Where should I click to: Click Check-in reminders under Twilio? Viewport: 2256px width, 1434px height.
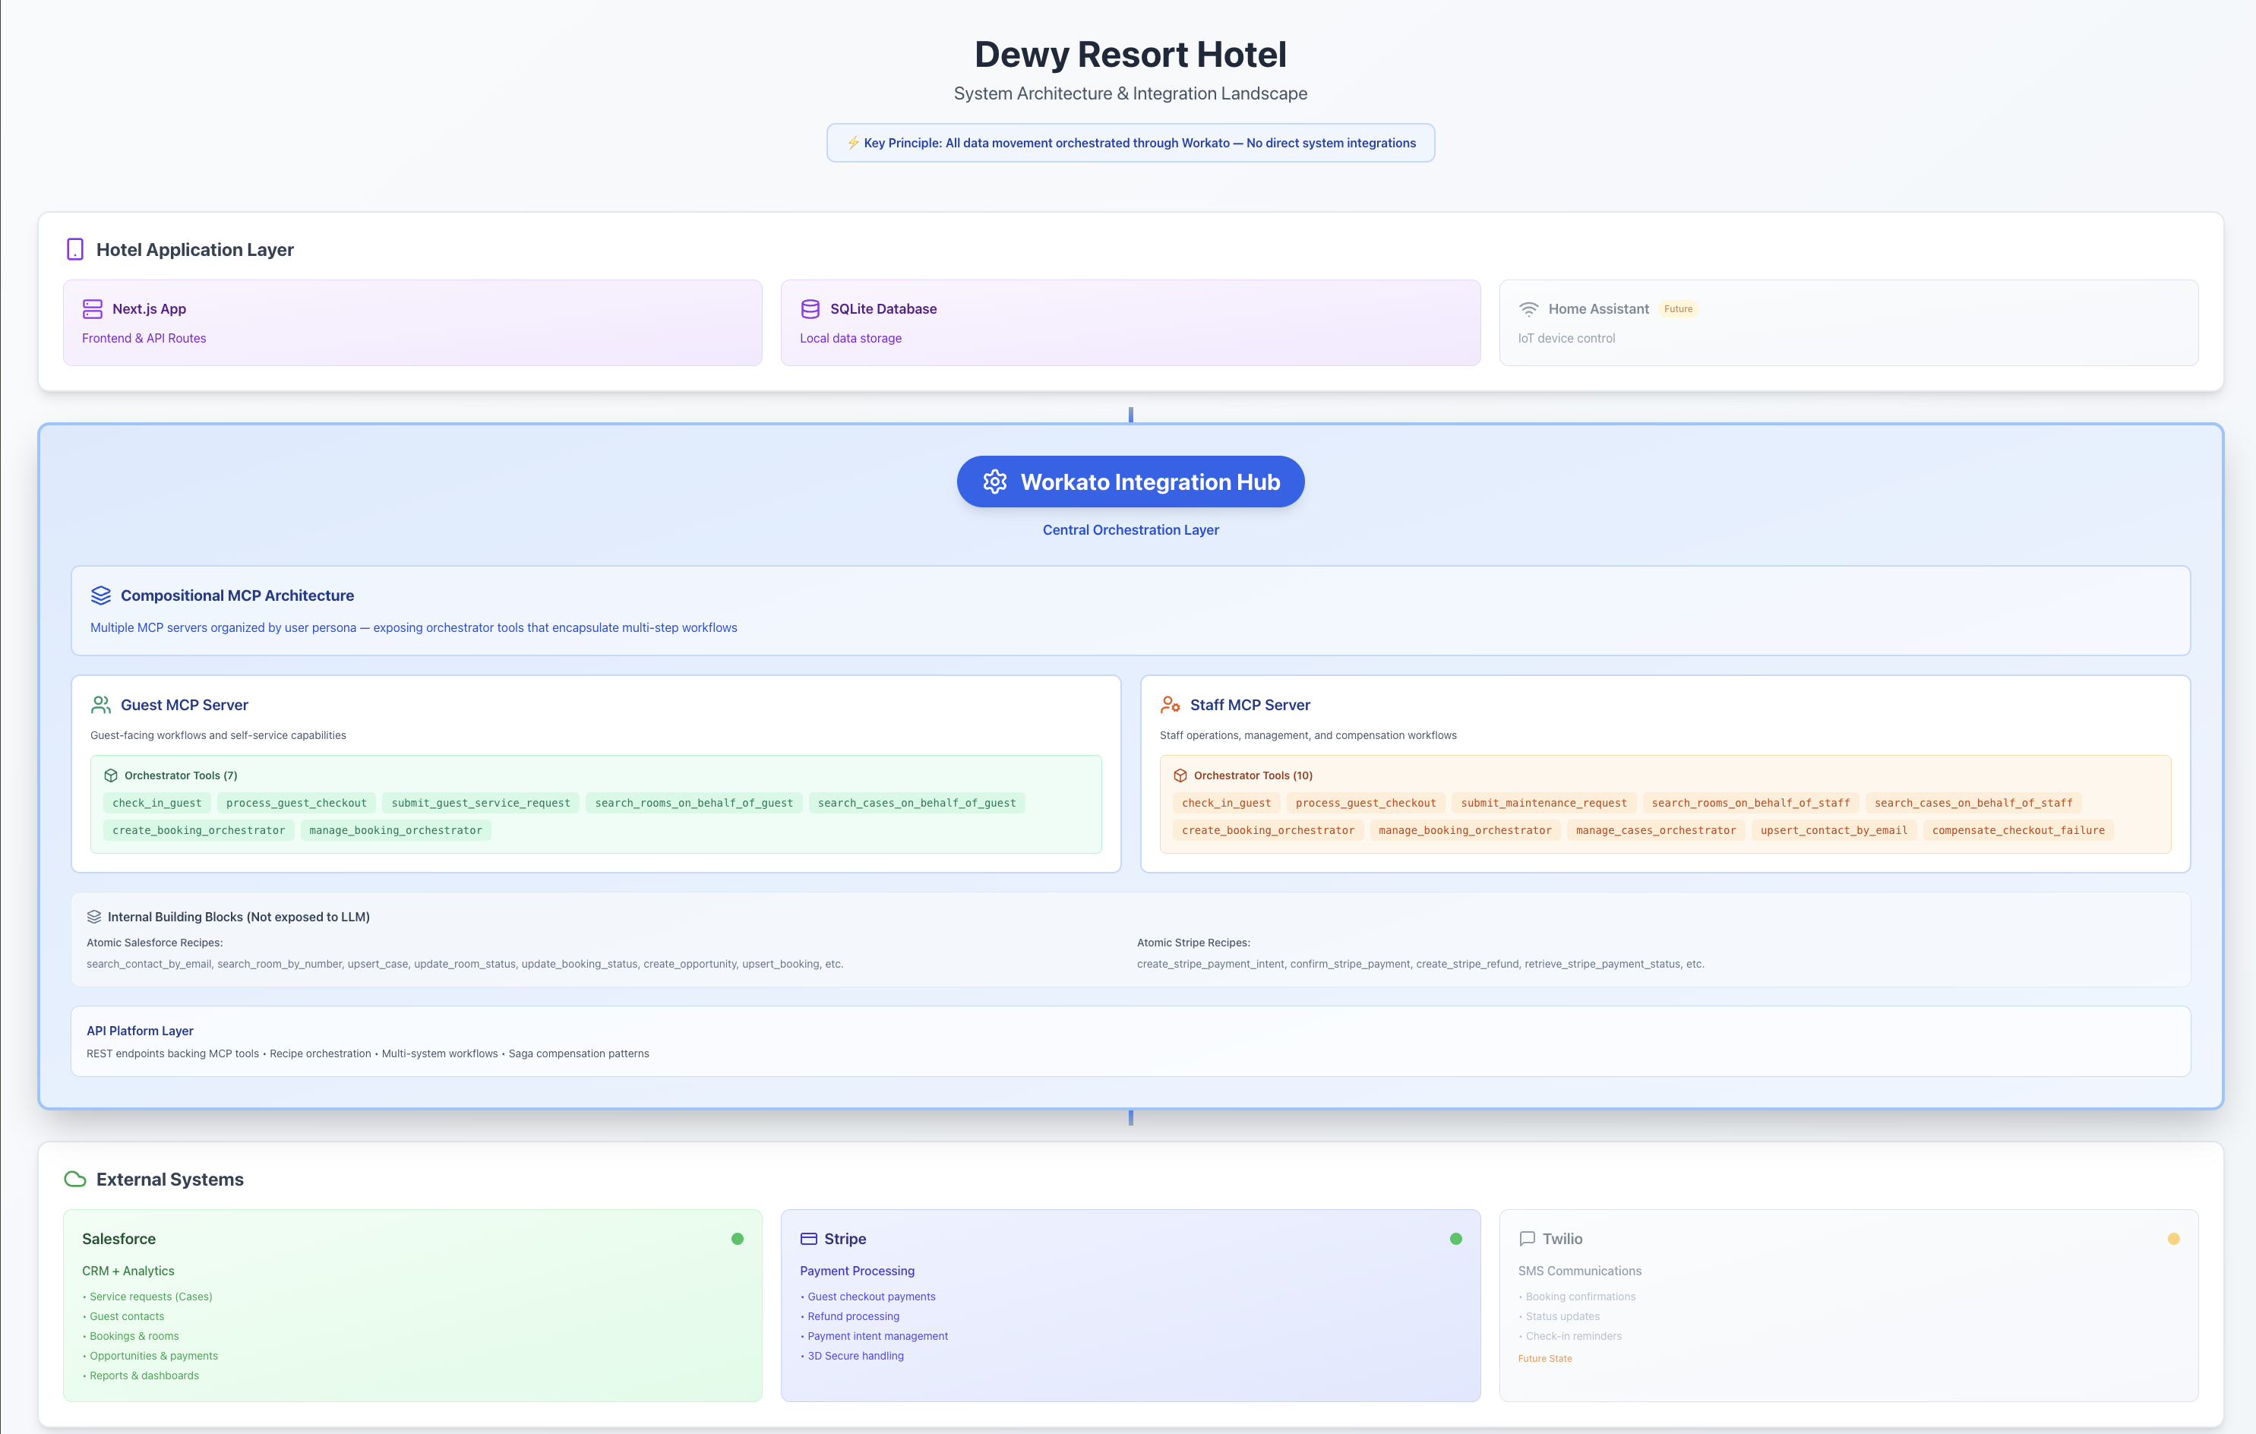coord(1573,1336)
